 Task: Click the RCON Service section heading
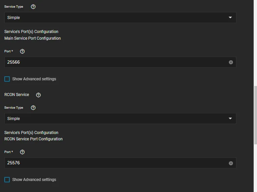point(17,95)
